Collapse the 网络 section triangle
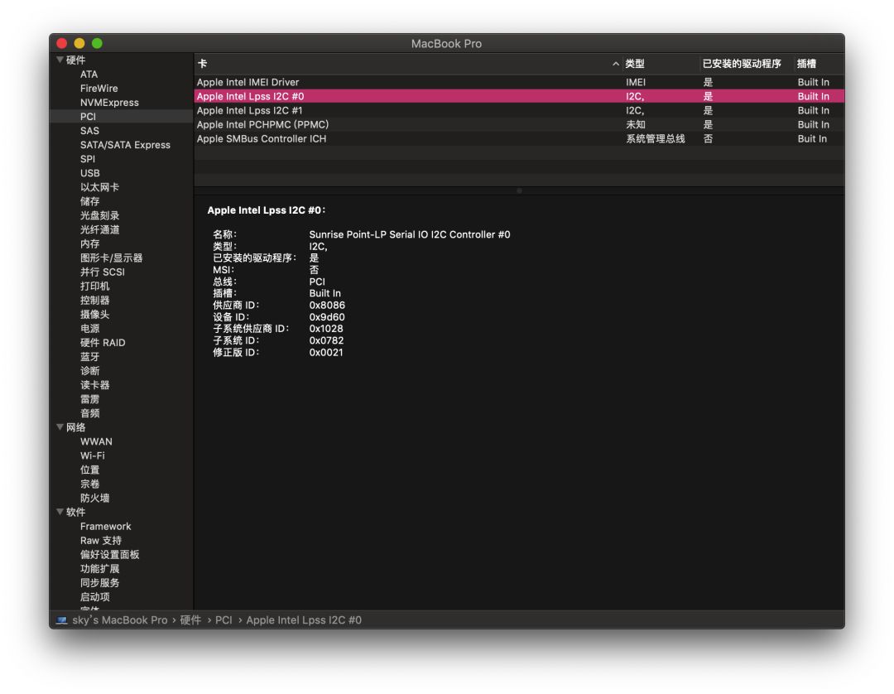 pos(60,427)
